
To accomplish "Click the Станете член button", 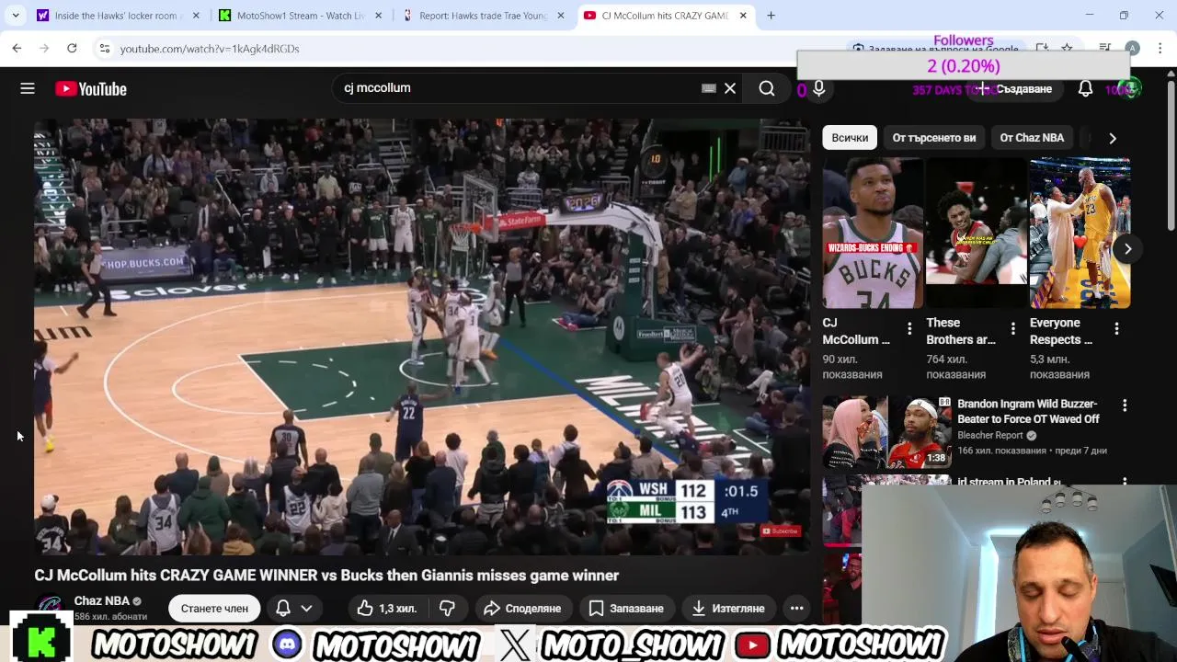I will coord(214,608).
